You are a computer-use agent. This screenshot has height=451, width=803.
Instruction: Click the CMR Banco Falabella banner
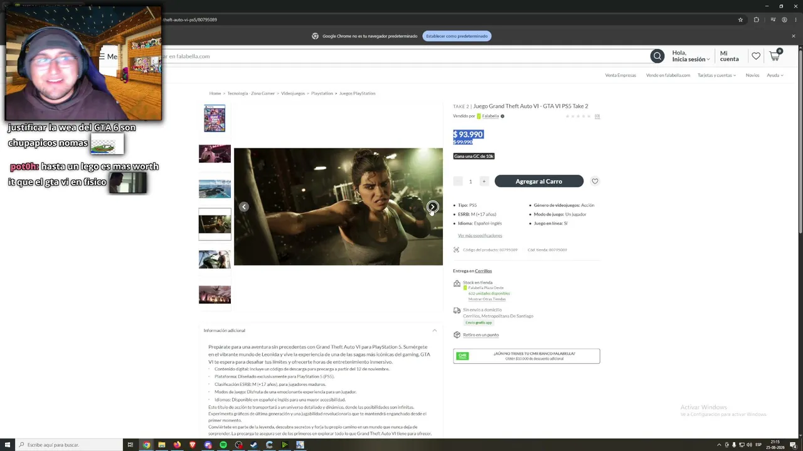point(526,356)
